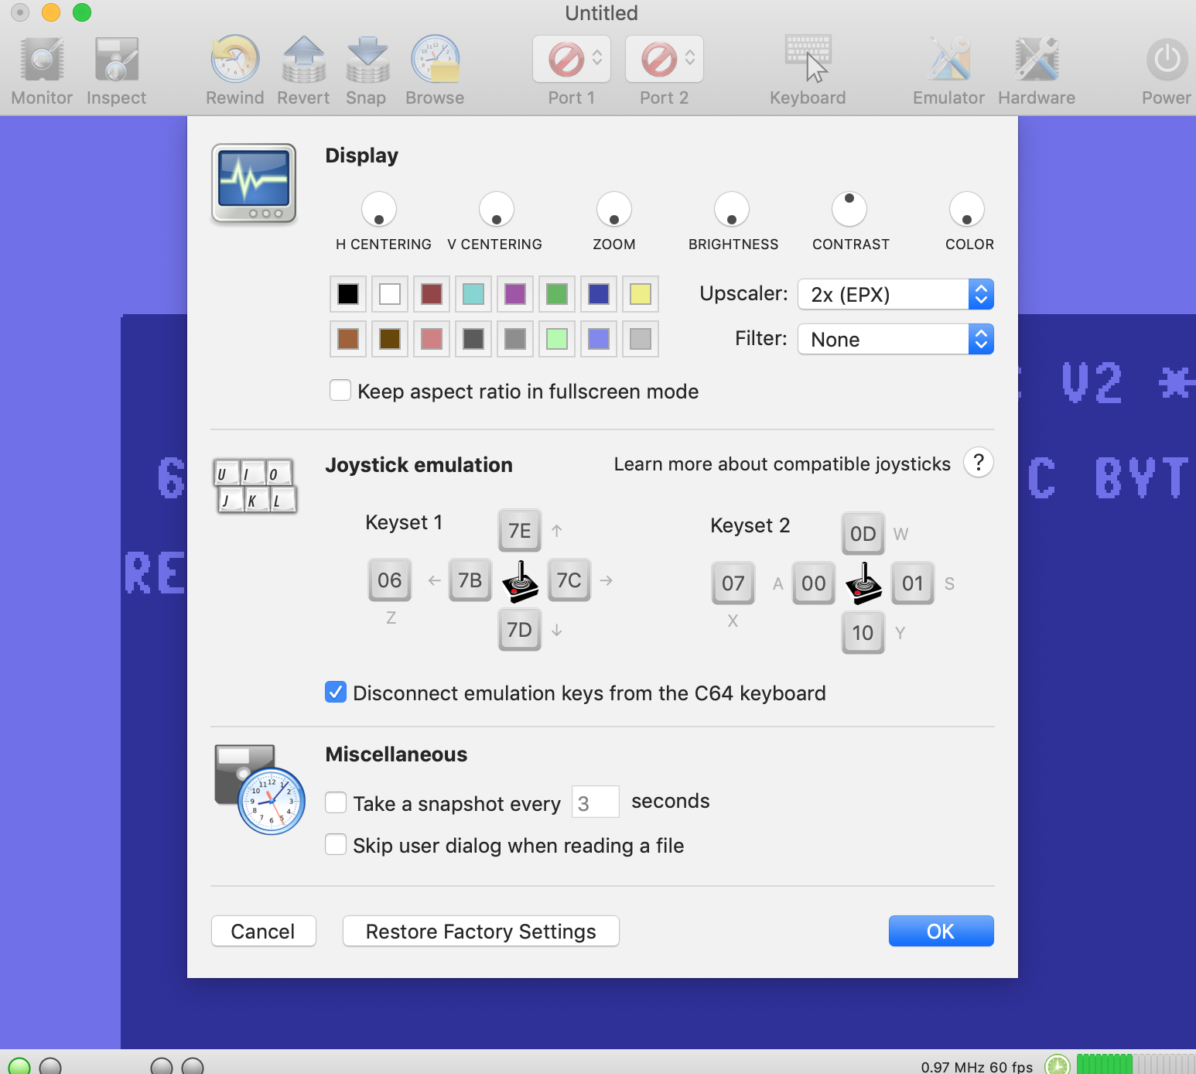Click the snapshot interval seconds field
This screenshot has width=1196, height=1074.
click(596, 802)
